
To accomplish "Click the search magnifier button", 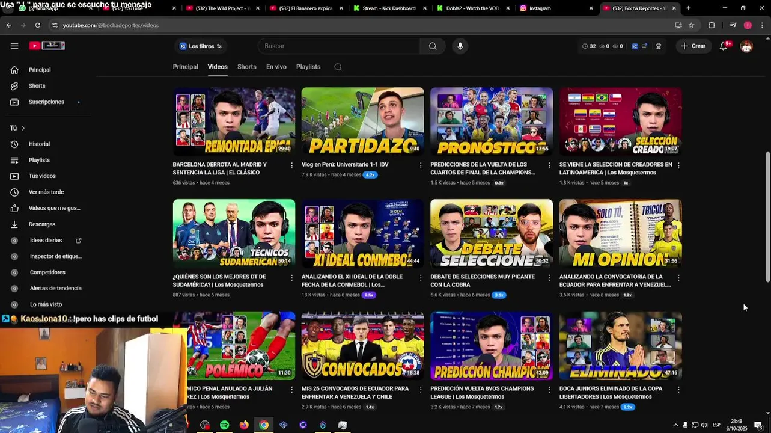I will coord(433,46).
